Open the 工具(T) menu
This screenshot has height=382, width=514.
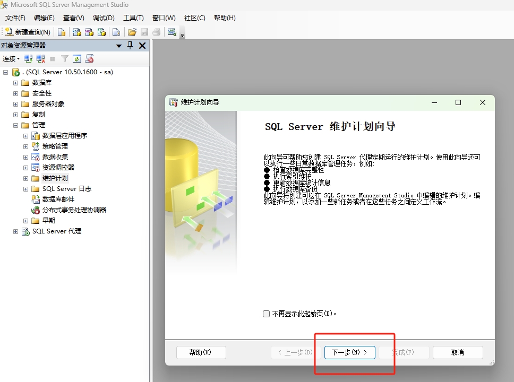pyautogui.click(x=133, y=18)
